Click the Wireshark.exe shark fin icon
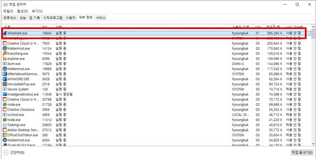316x159 pixels. pos(5,33)
